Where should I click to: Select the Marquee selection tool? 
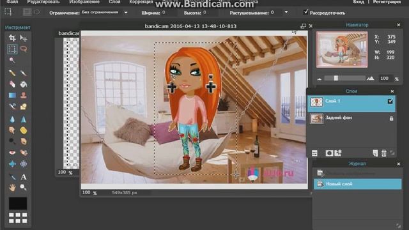point(12,49)
